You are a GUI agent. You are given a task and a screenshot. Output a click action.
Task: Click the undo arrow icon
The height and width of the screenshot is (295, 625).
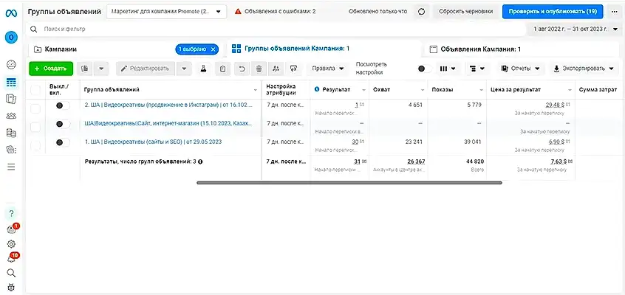(241, 69)
